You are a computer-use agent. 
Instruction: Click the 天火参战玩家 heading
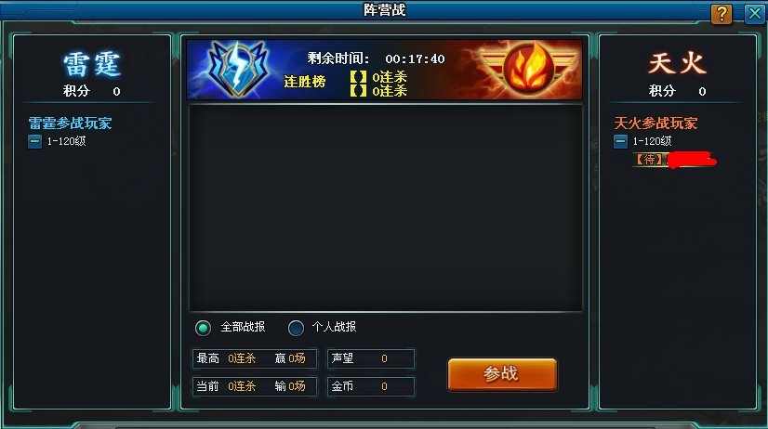tap(655, 123)
